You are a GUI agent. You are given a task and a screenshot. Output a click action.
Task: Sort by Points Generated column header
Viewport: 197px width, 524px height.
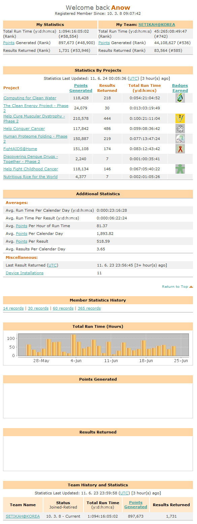pyautogui.click(x=81, y=88)
